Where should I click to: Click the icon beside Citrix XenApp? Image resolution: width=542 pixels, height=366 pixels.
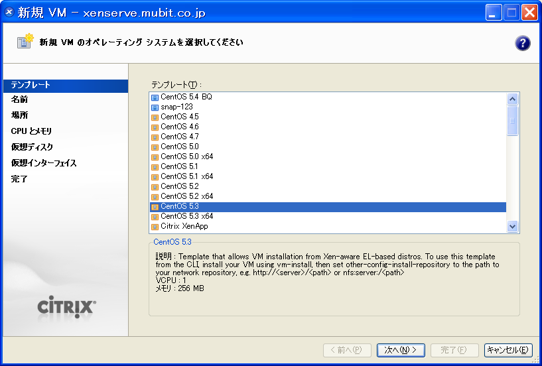155,227
